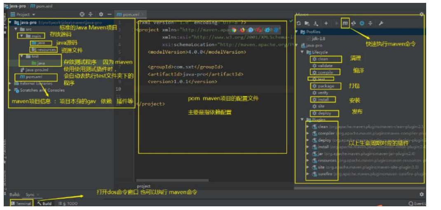The height and width of the screenshot is (210, 441).
Task: Hide Project panel with minus icon
Action: pyautogui.click(x=110, y=14)
